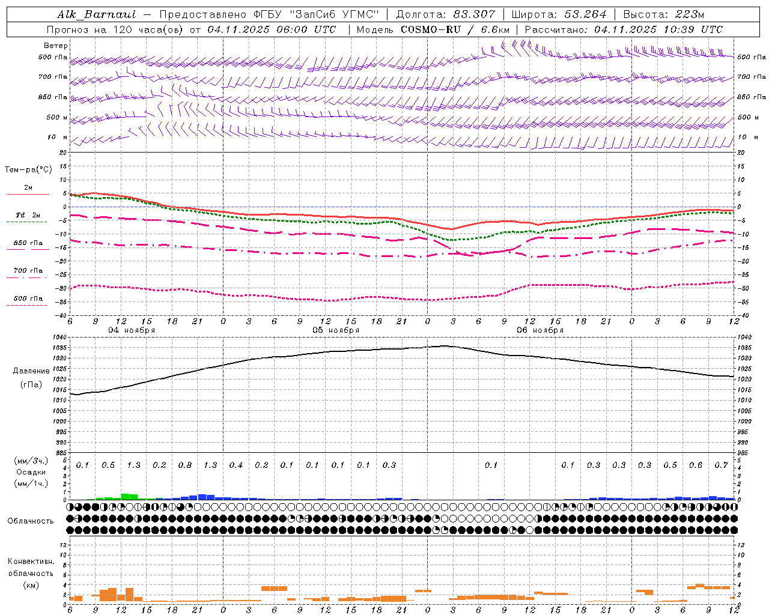Select the longitude value Долгота: 83.307

pyautogui.click(x=446, y=14)
